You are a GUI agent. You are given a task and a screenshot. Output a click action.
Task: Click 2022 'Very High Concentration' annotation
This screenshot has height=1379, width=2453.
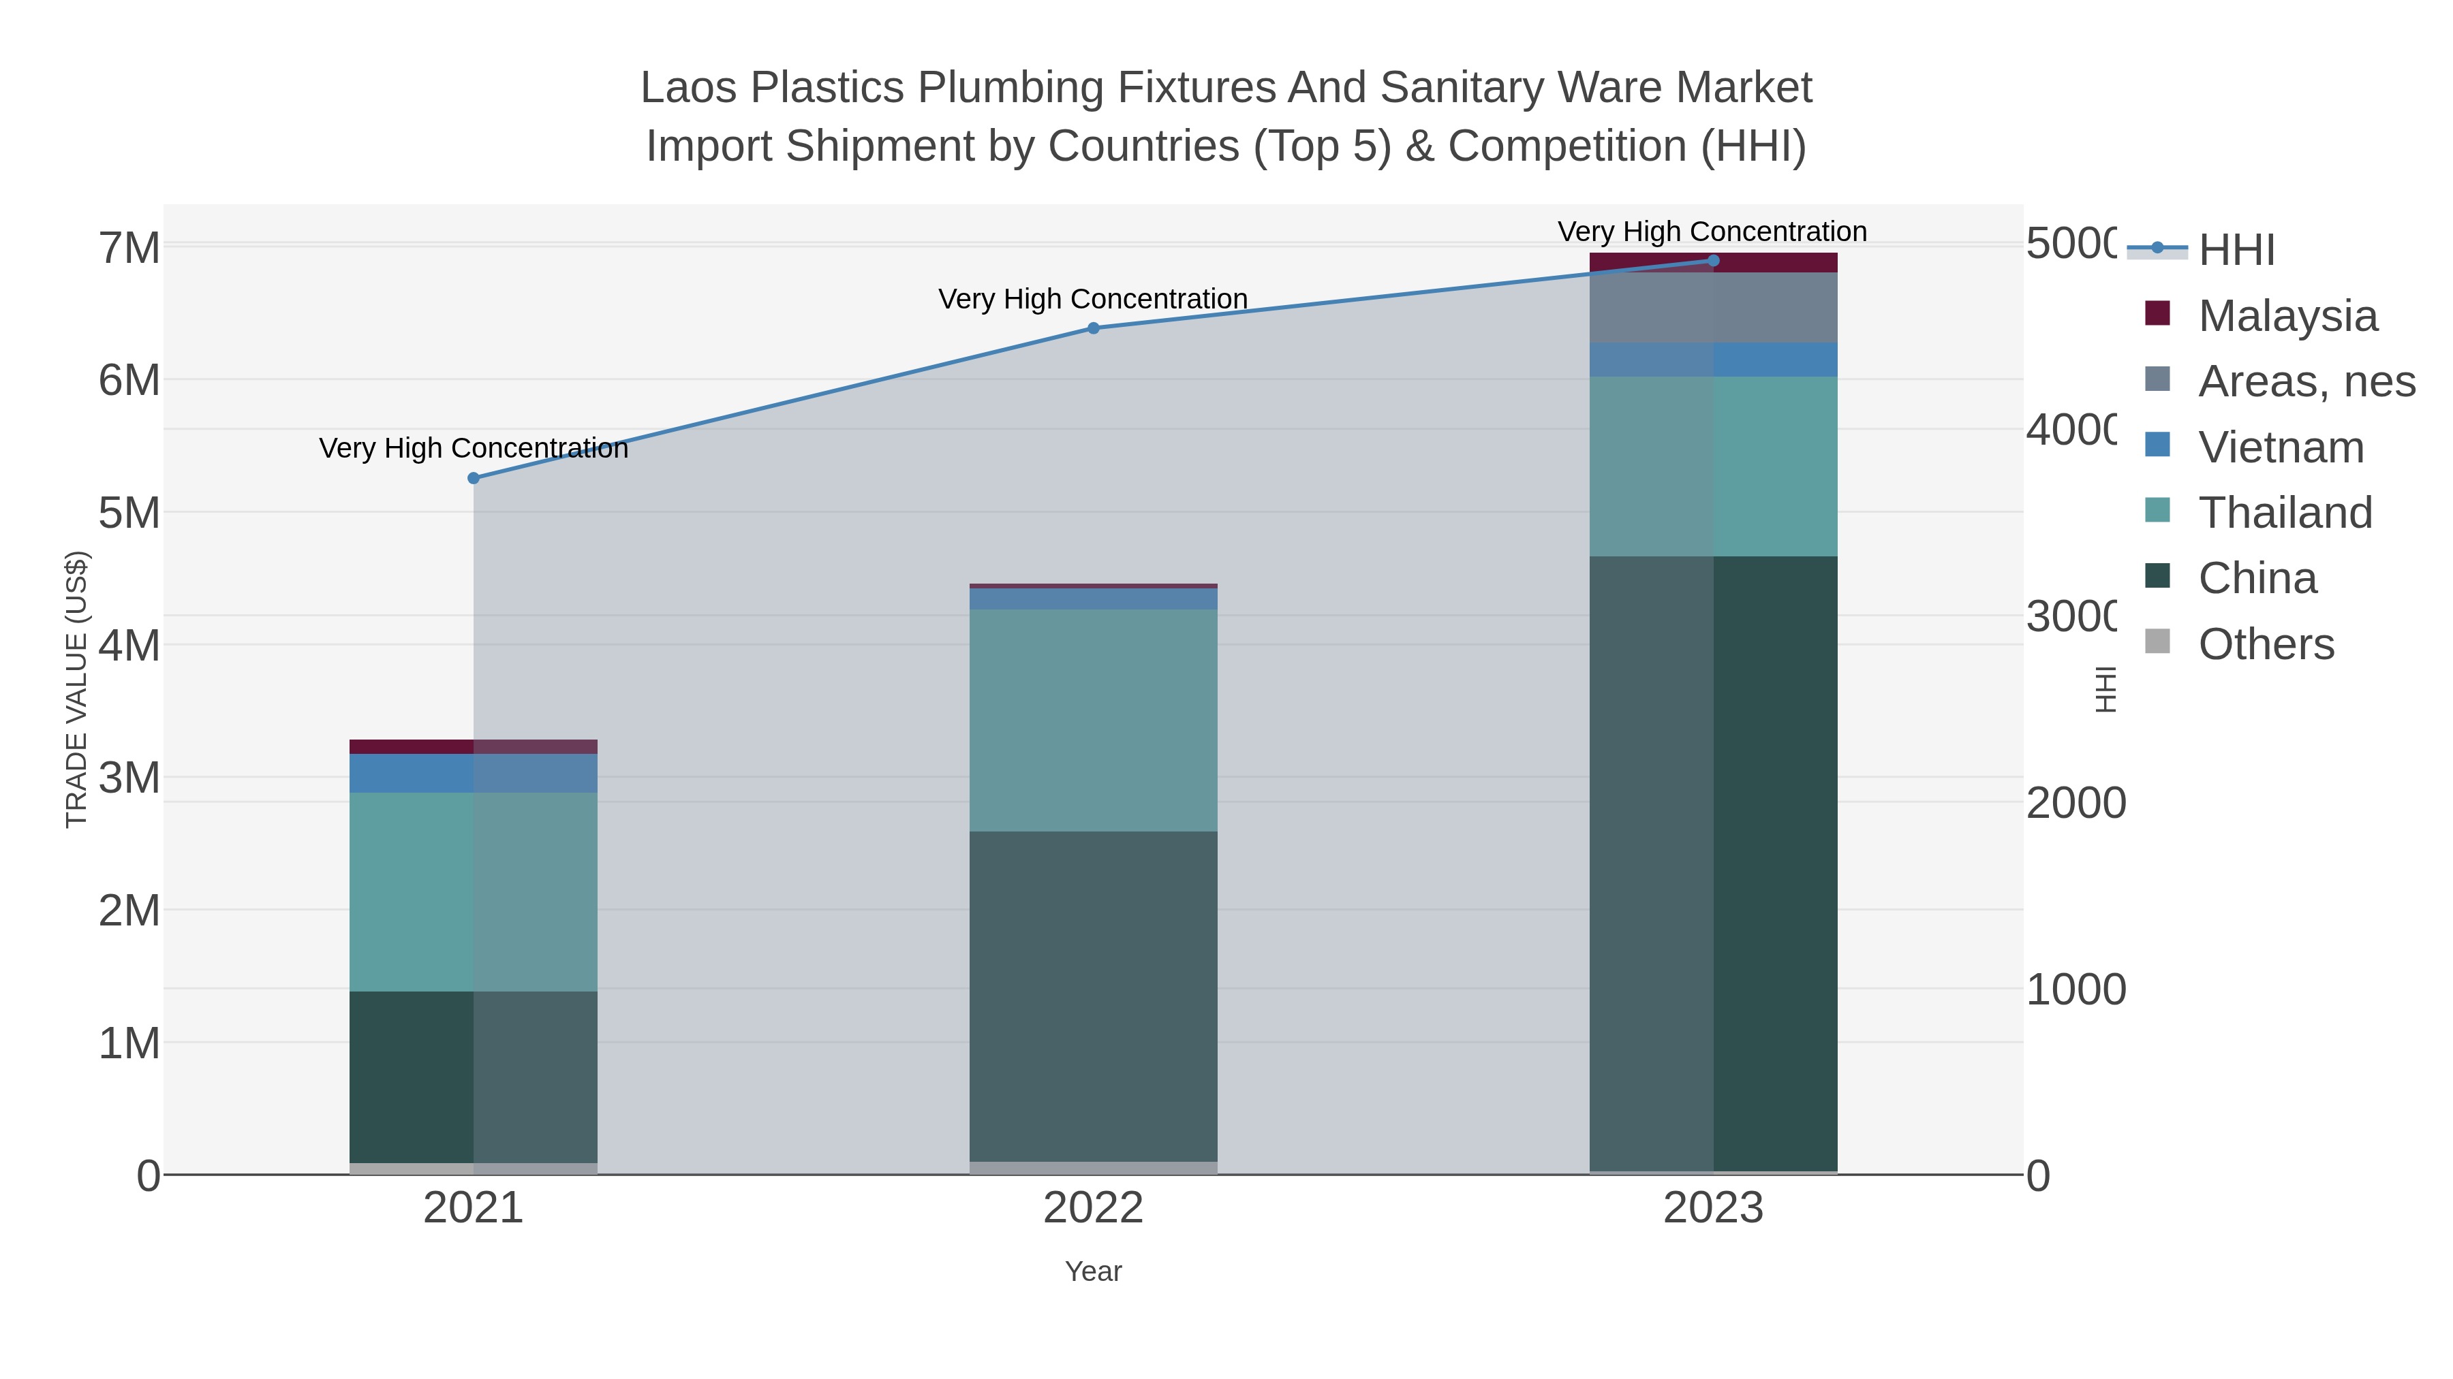click(x=1093, y=299)
